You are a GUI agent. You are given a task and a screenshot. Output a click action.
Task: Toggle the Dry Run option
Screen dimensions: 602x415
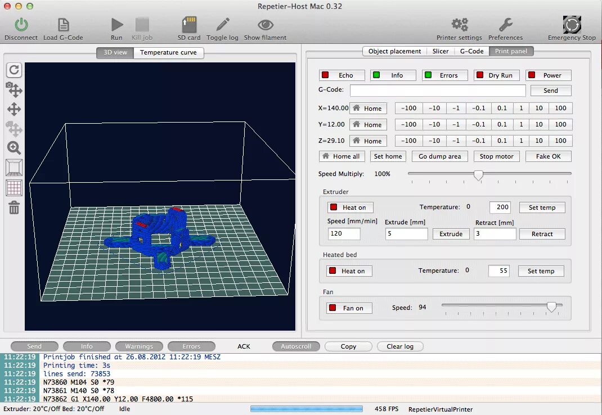click(496, 75)
